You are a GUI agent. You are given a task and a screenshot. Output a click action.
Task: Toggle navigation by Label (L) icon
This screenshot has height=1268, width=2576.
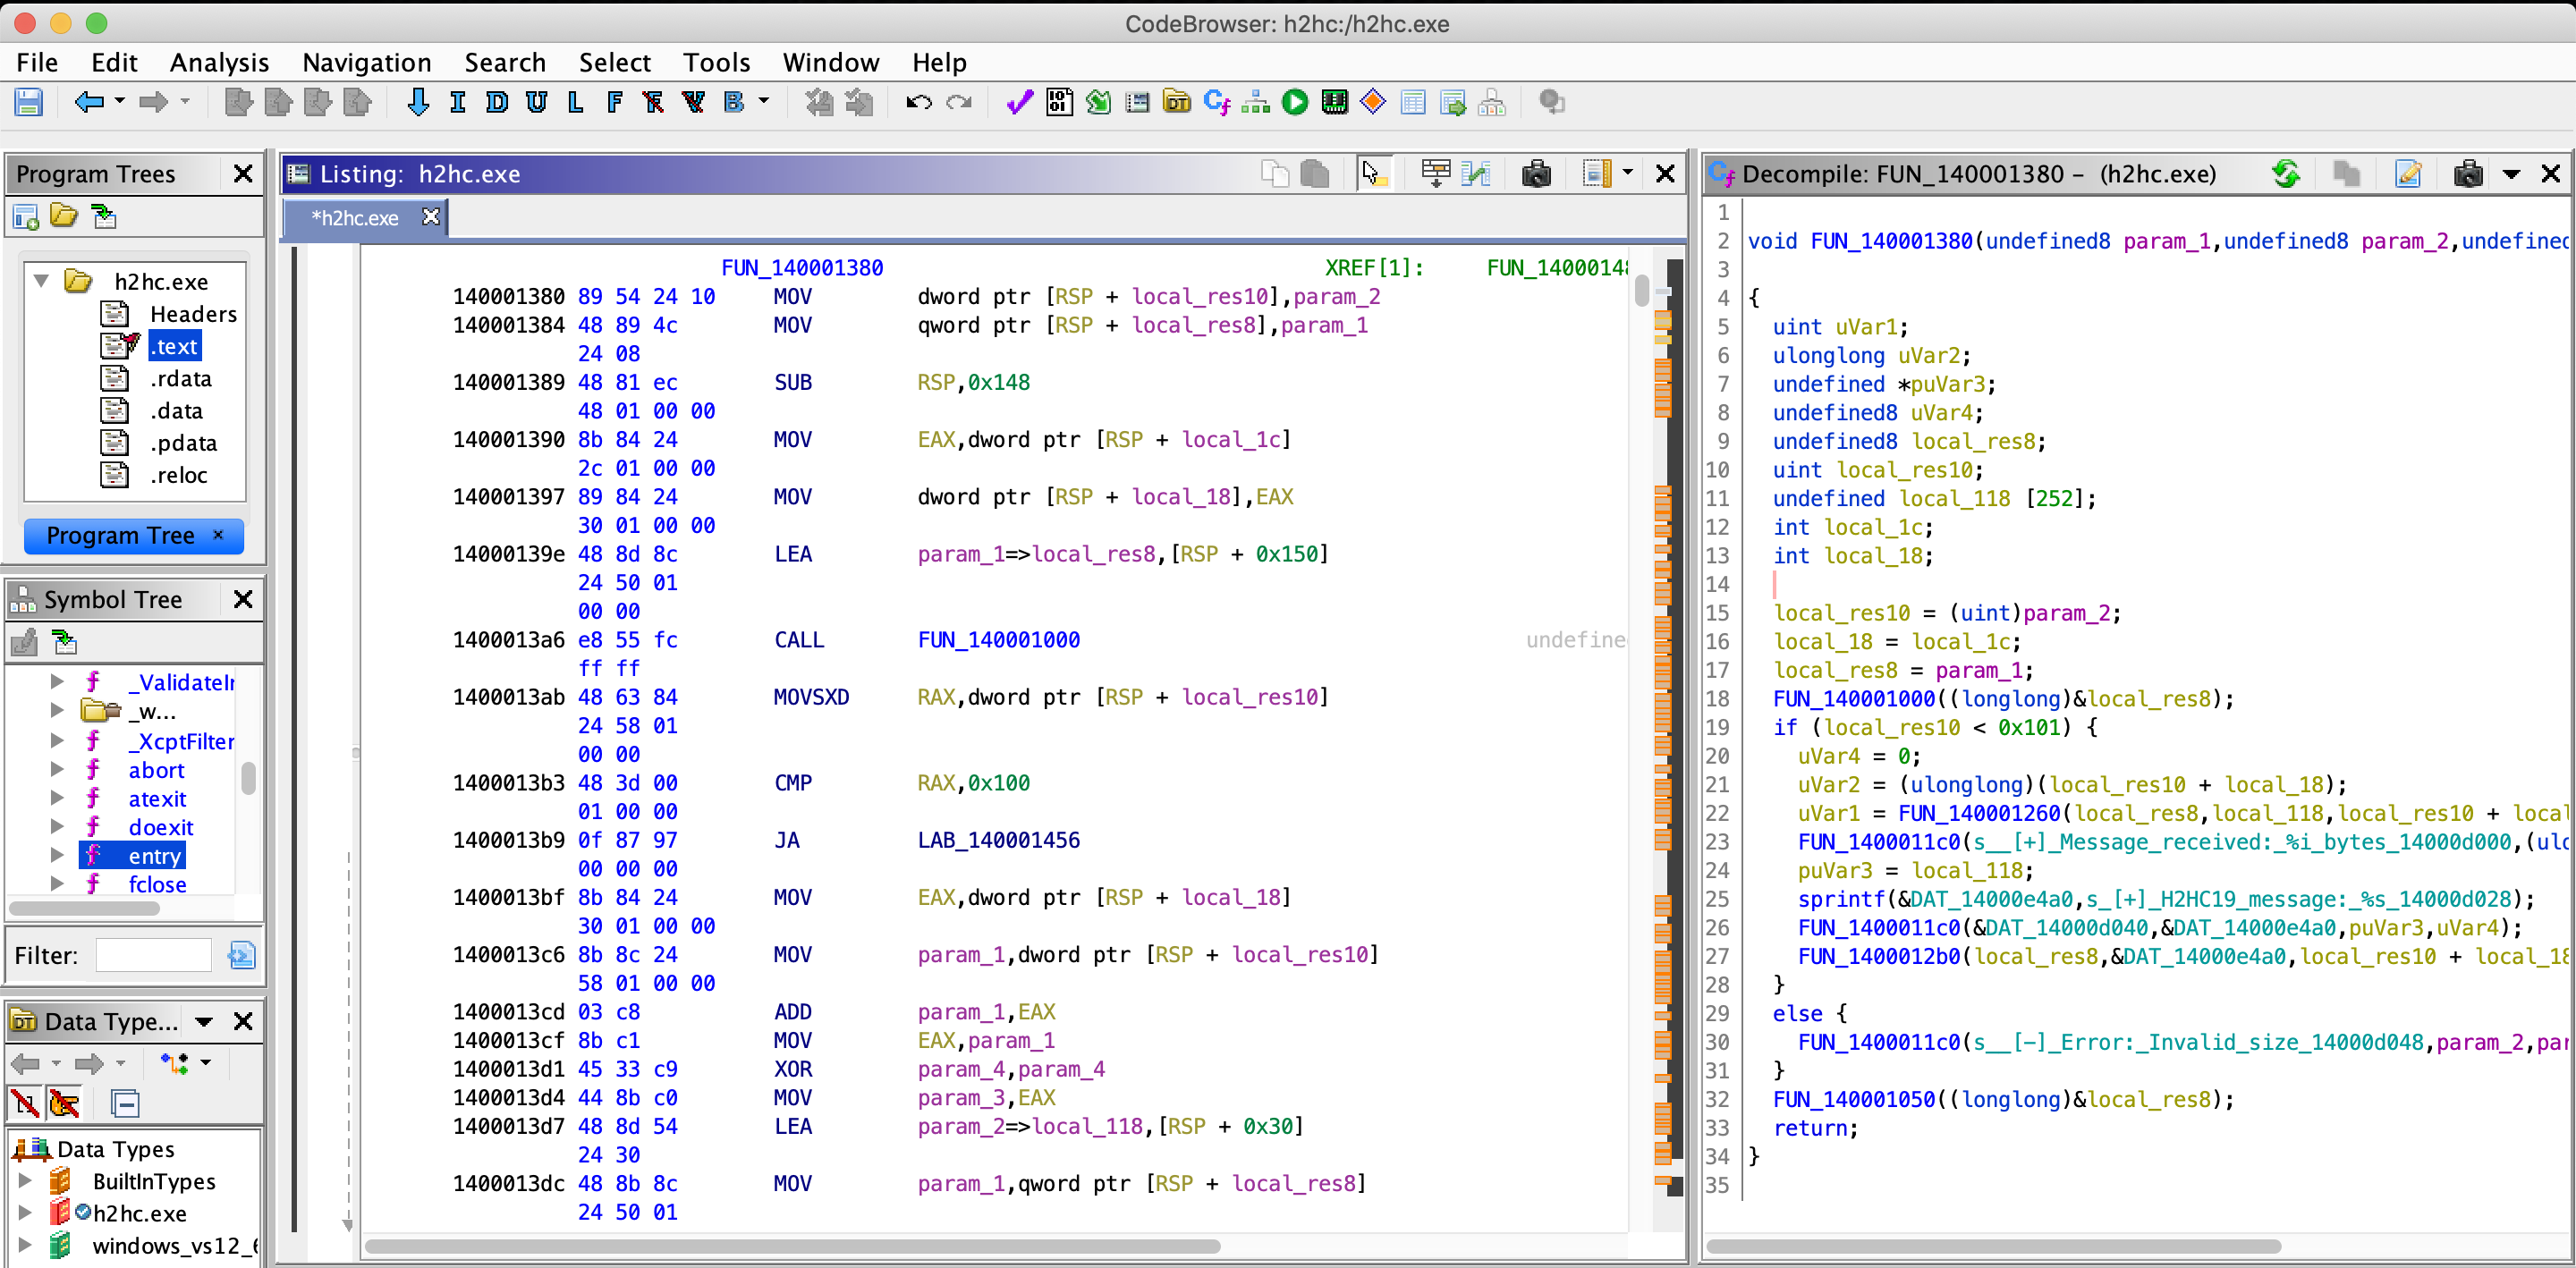click(575, 102)
